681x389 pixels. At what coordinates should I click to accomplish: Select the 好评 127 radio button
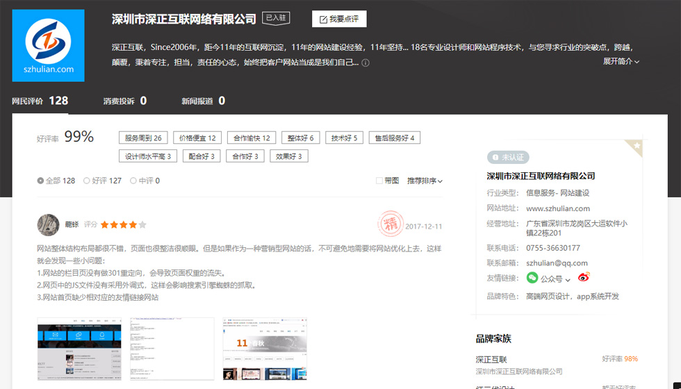click(x=86, y=181)
